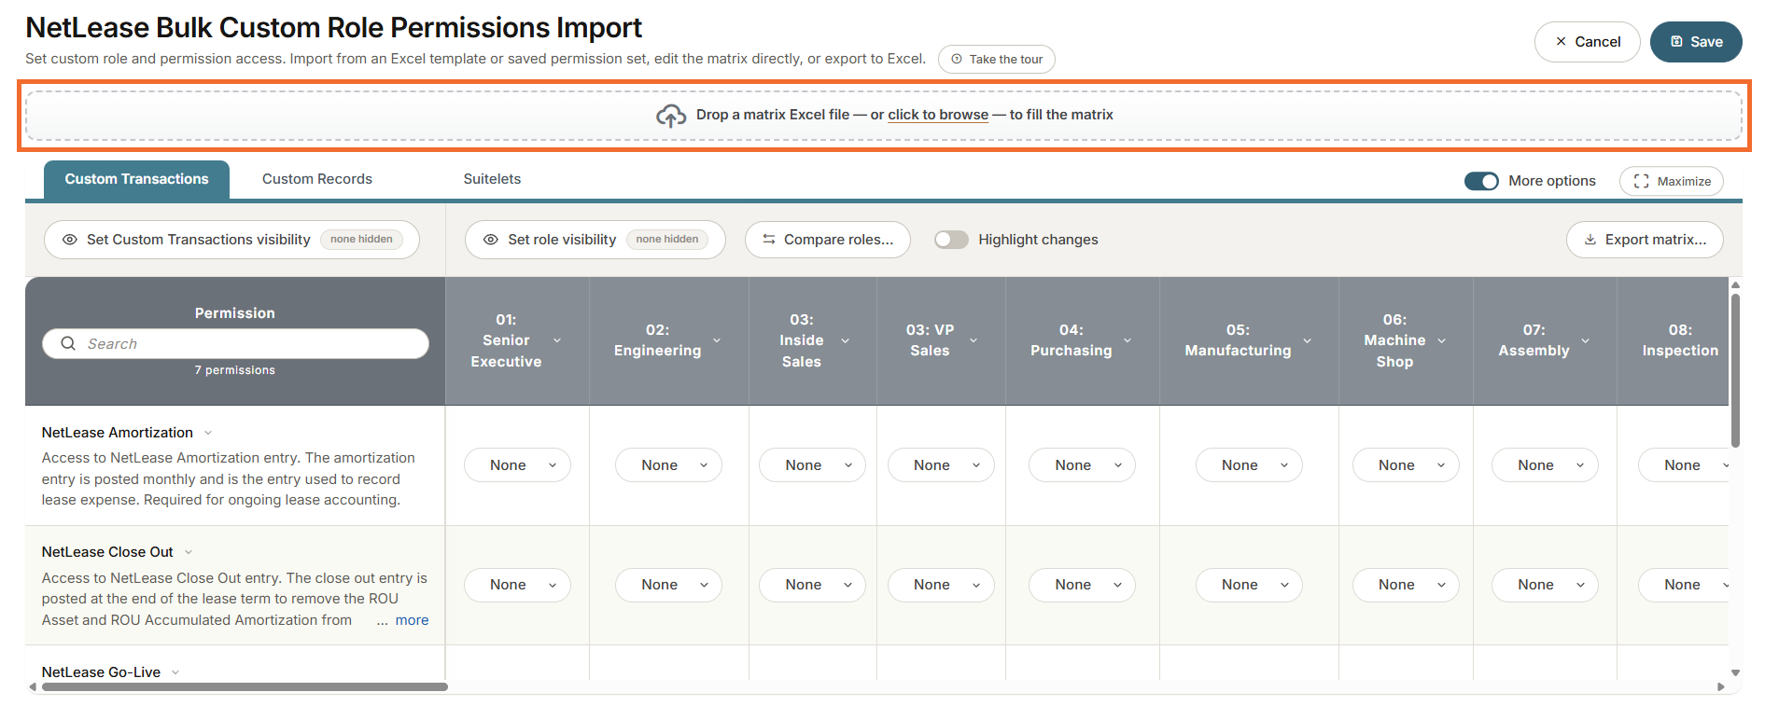Switch to the Custom Records tab
Screen dimensions: 1765x706
tap(317, 179)
